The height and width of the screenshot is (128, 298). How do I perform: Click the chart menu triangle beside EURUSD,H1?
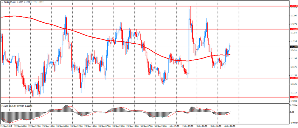[2, 2]
